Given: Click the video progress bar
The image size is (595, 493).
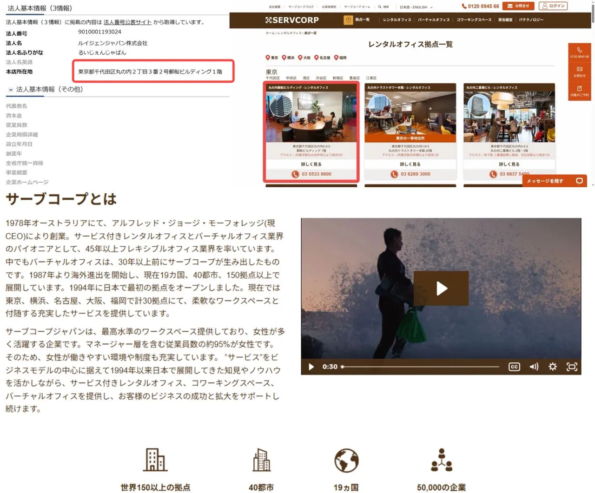Looking at the screenshot, I should tap(420, 367).
